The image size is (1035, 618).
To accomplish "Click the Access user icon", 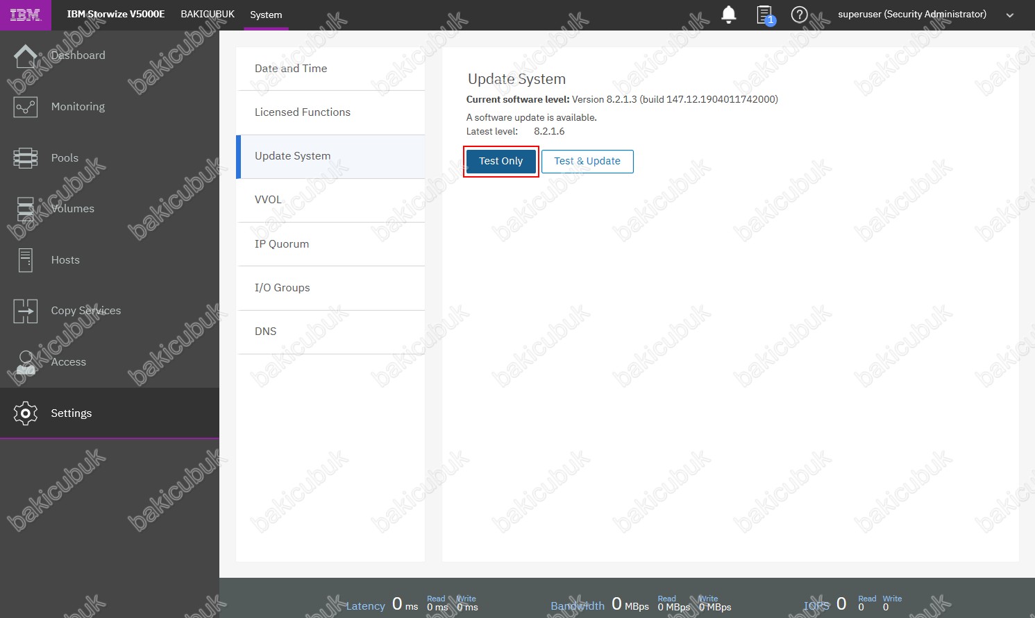I will pos(26,362).
